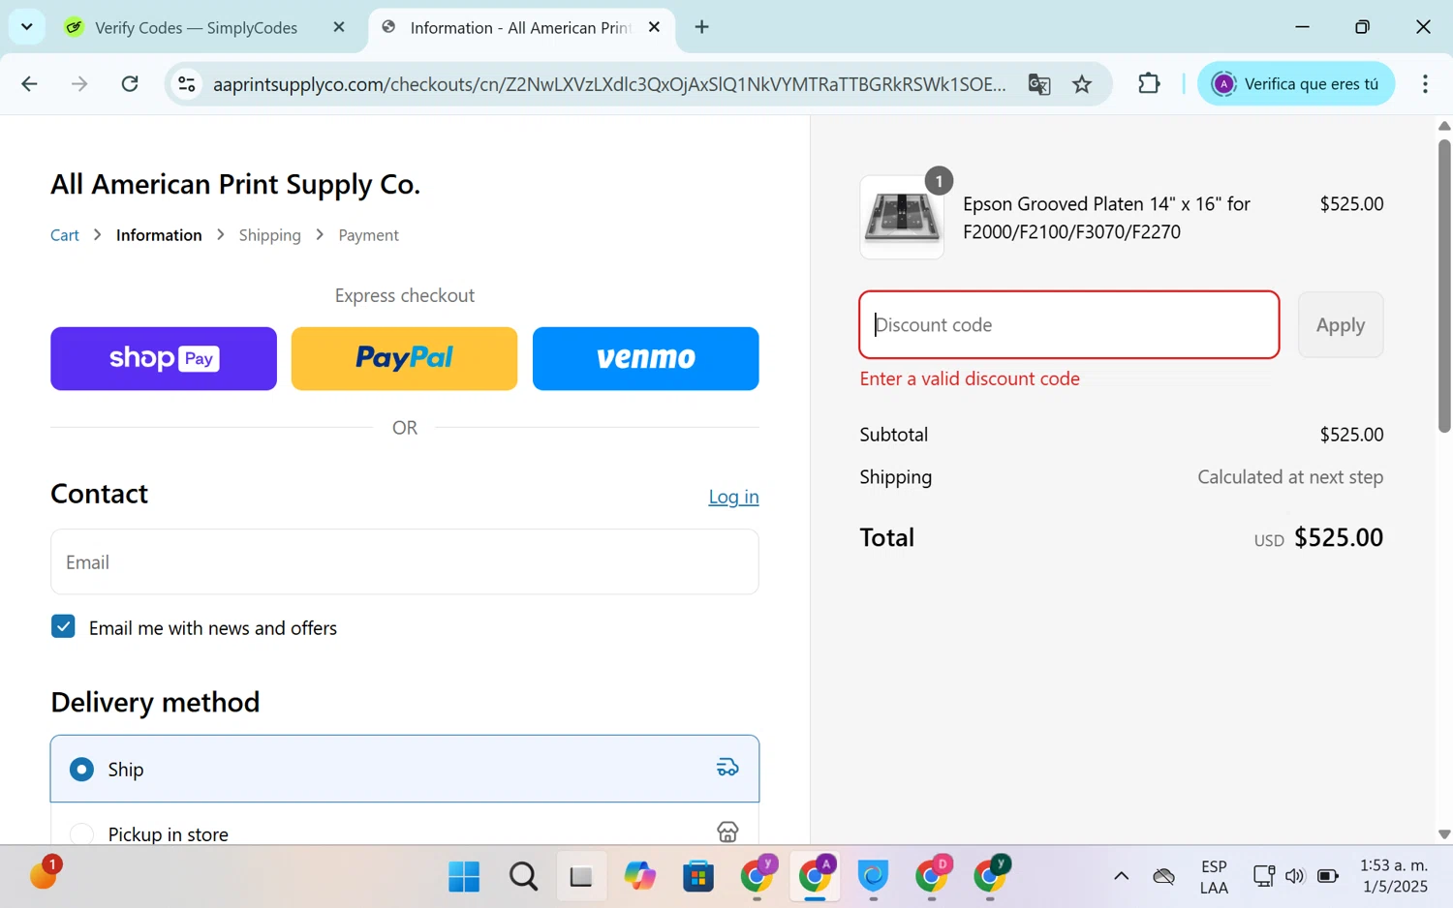View site information icon in address bar
1453x908 pixels.
[x=187, y=84]
